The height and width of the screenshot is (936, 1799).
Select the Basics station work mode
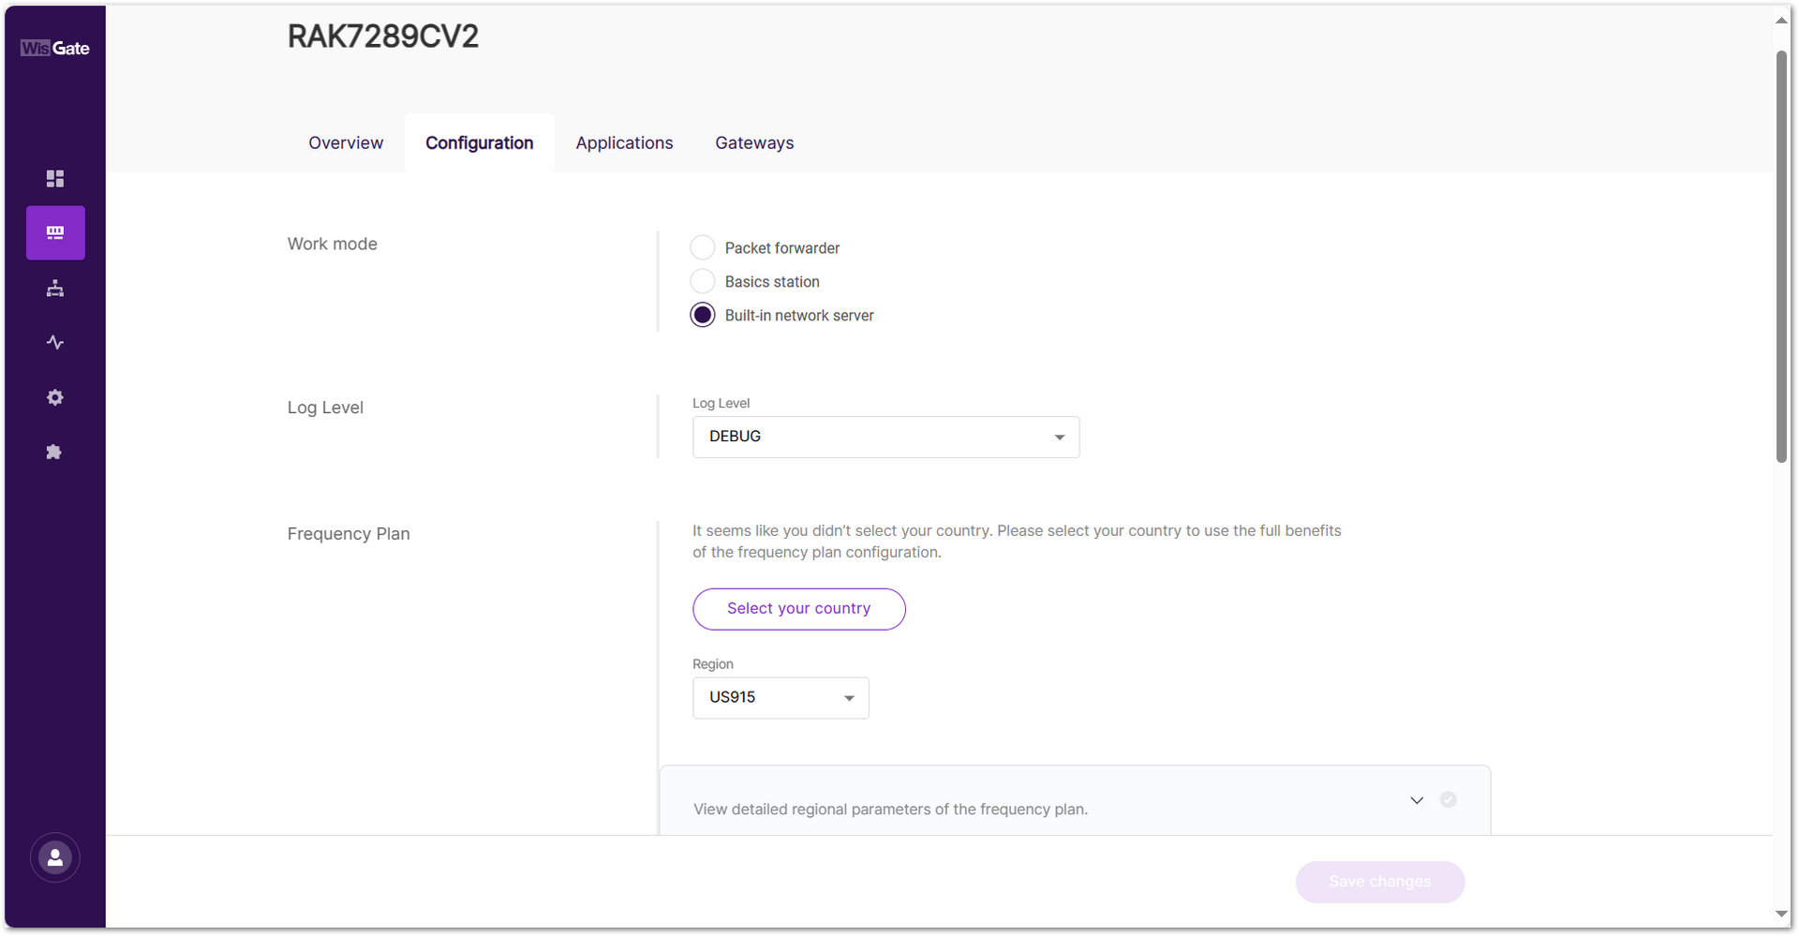[703, 281]
